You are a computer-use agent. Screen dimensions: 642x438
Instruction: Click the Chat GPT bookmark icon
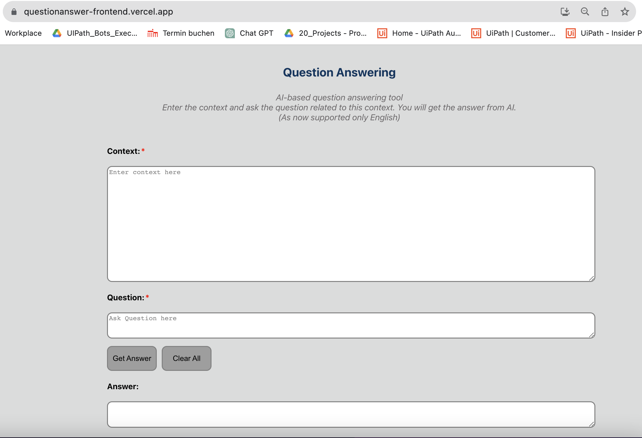[230, 33]
